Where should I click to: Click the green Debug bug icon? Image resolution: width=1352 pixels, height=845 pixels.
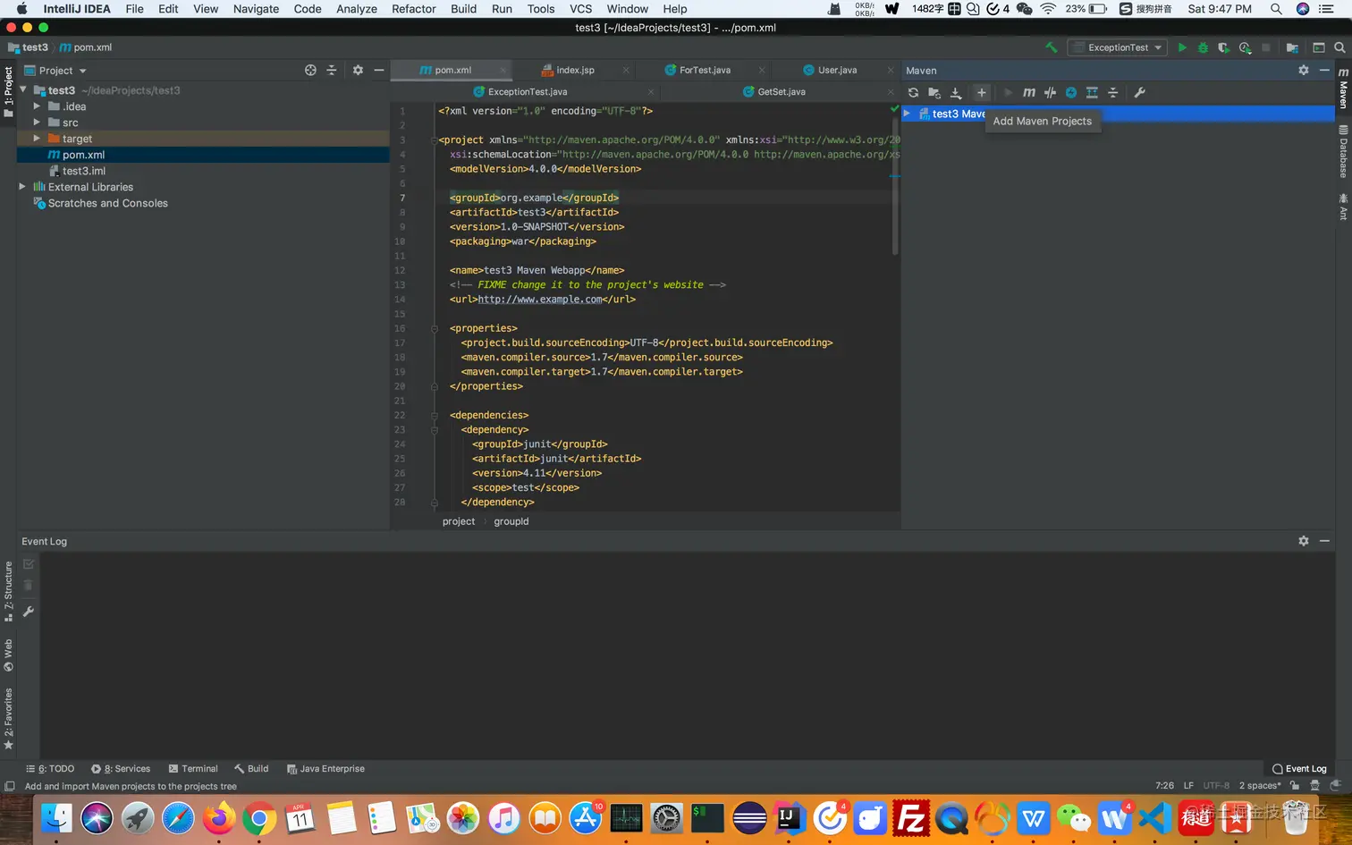[x=1203, y=47]
